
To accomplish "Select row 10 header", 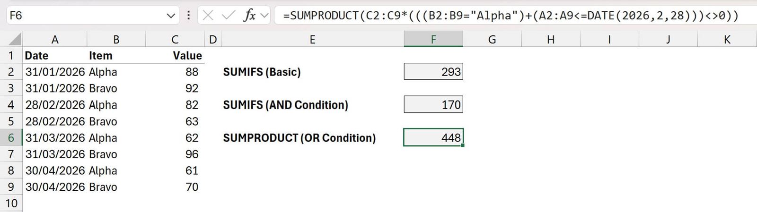I will point(11,204).
